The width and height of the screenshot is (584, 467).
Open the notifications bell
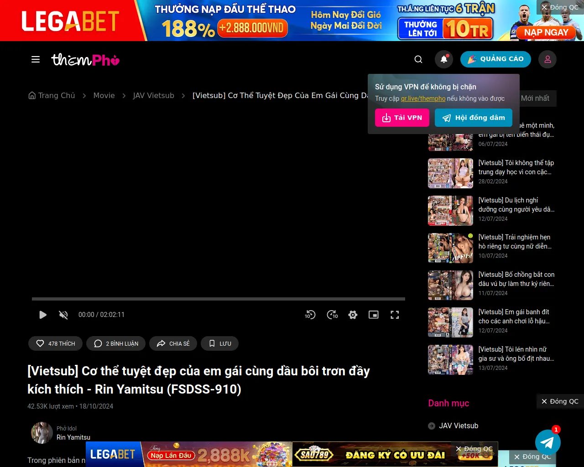[x=444, y=59]
